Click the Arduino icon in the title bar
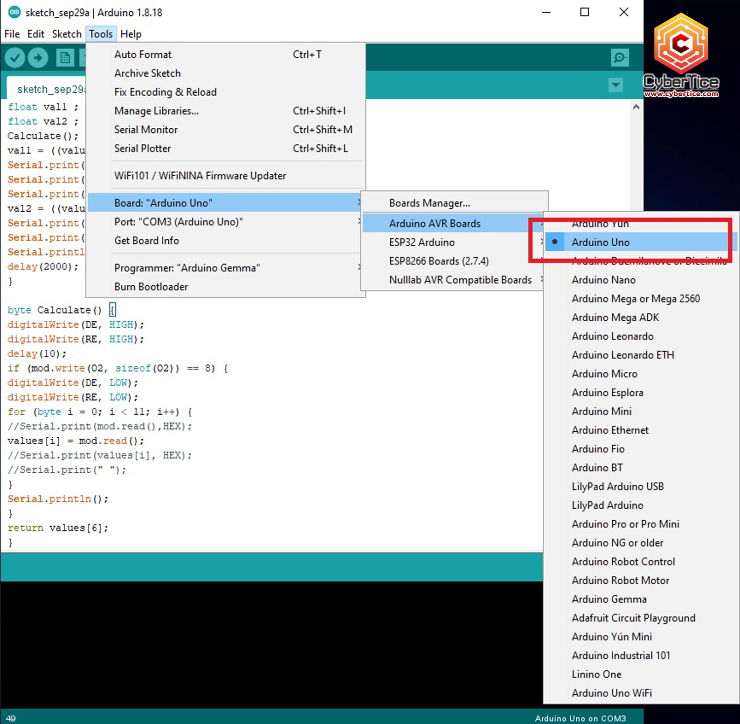This screenshot has height=724, width=740. coord(14,12)
